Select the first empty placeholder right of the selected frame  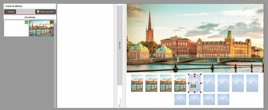[209, 83]
